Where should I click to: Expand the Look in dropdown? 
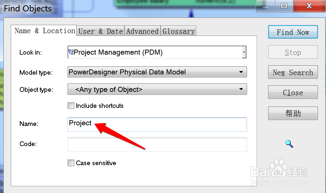(x=244, y=52)
